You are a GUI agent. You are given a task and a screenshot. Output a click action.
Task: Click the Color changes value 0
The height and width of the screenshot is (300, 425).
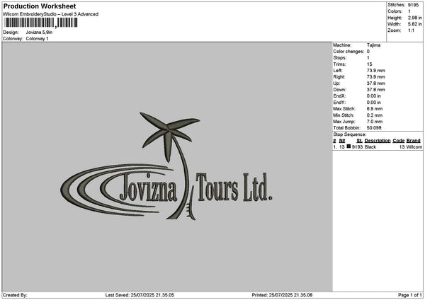[x=368, y=52]
